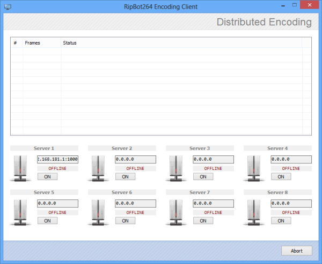Click the Server 4 computer icon
Screen dimensions: 322x264
(x=254, y=168)
